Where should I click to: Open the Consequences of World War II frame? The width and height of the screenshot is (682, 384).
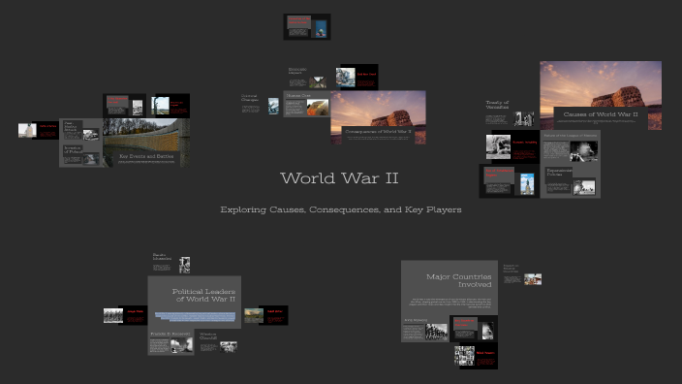[x=378, y=117]
